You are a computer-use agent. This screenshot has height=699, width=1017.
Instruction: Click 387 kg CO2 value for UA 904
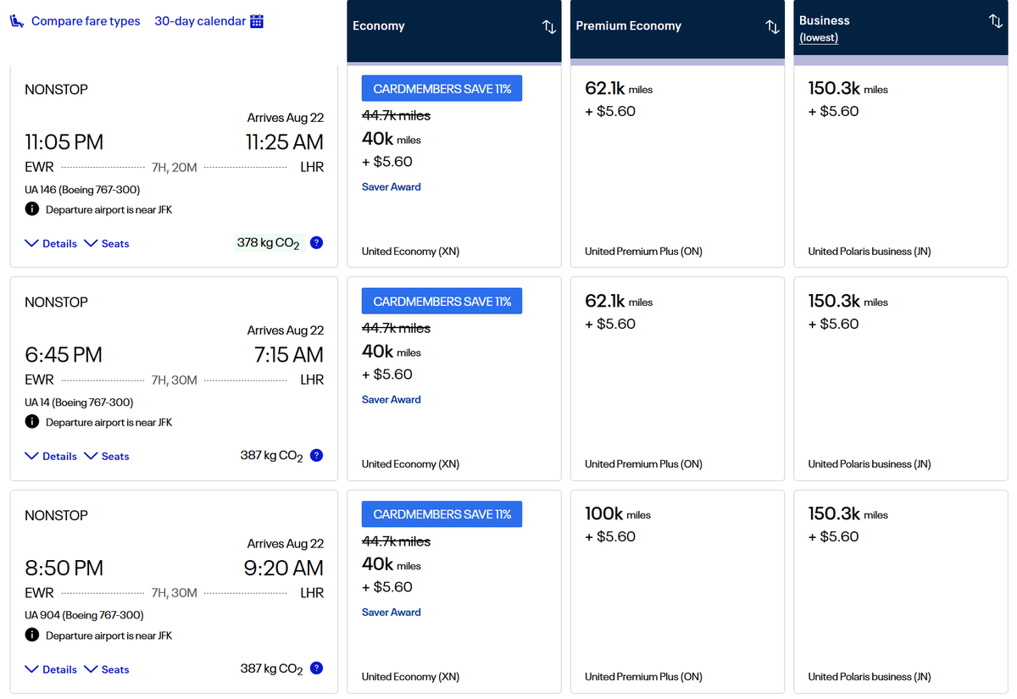click(271, 668)
